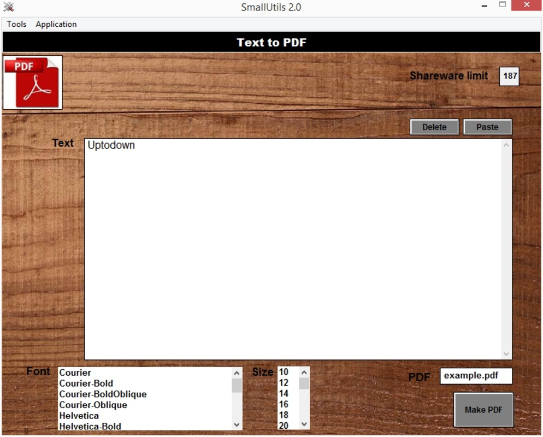This screenshot has width=543, height=437.
Task: Click the Delete button
Action: (434, 127)
